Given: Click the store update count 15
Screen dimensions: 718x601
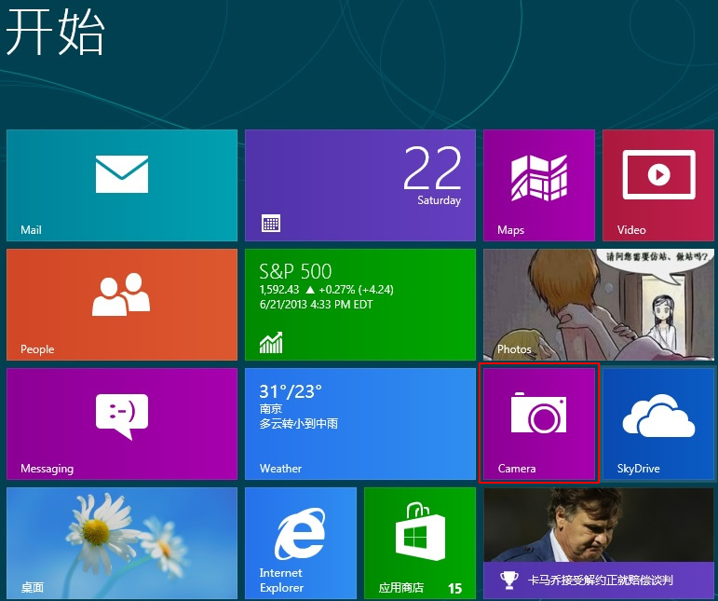Looking at the screenshot, I should [454, 588].
